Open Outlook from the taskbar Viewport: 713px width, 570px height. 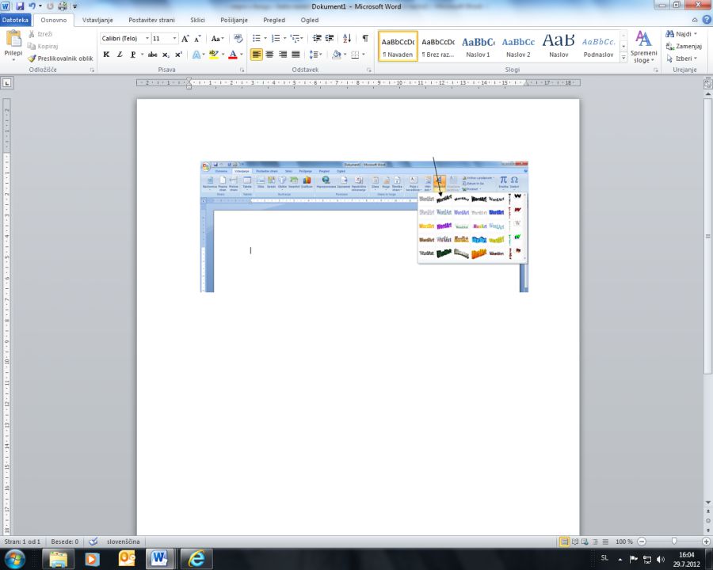tap(127, 559)
